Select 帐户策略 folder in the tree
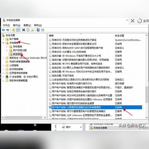This screenshot has width=149, height=149. [x=14, y=39]
